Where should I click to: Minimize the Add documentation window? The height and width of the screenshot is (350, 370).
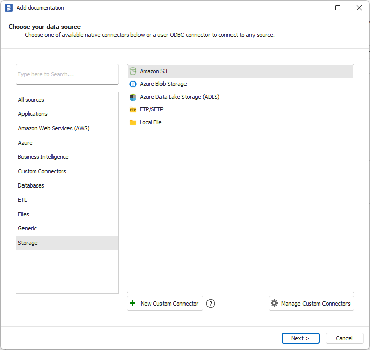point(316,8)
